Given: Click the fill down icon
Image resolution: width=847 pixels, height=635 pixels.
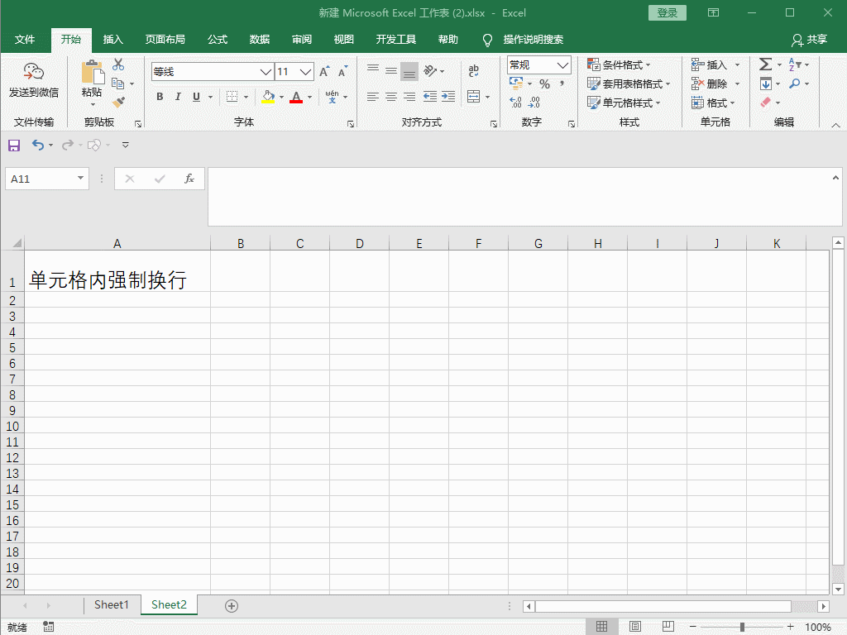Looking at the screenshot, I should pyautogui.click(x=766, y=84).
